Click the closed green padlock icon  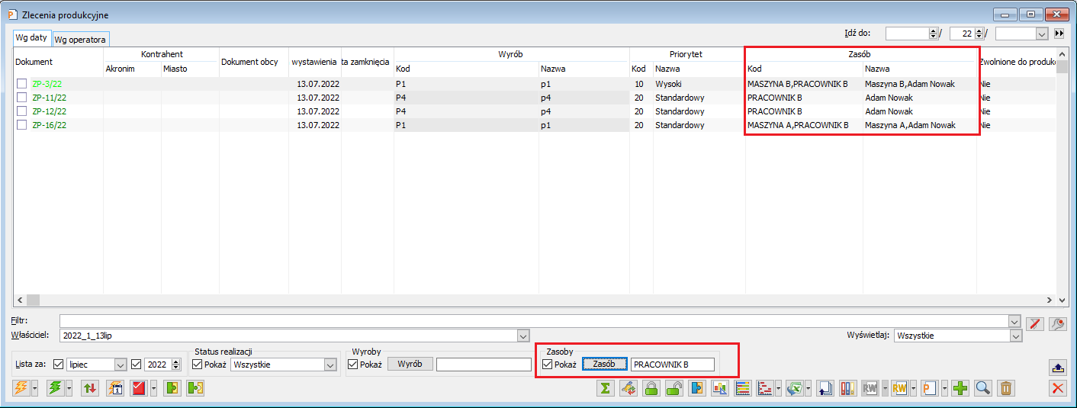coord(651,388)
